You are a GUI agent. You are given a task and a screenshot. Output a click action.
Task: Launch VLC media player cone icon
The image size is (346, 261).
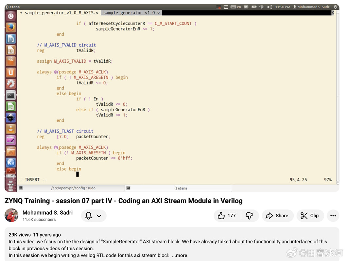click(10, 129)
